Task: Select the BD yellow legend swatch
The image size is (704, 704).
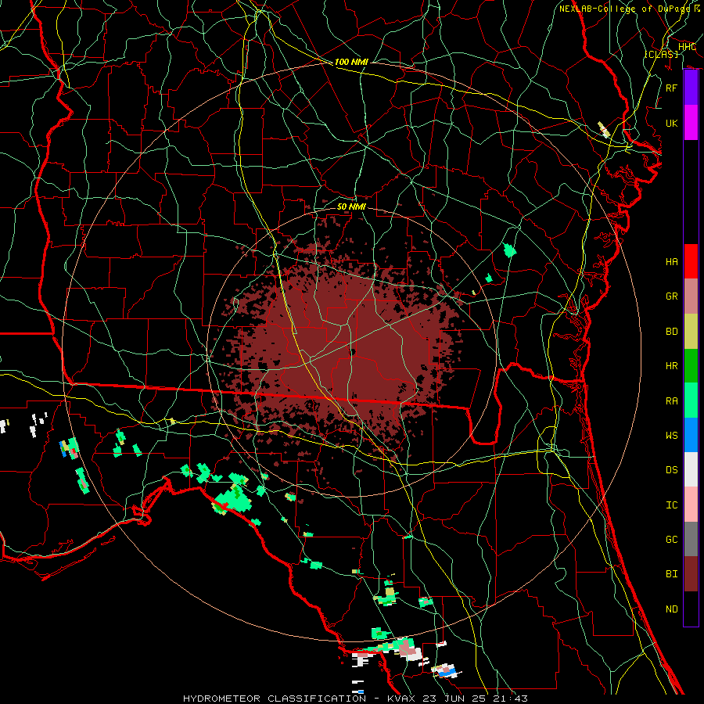Action: coord(691,332)
